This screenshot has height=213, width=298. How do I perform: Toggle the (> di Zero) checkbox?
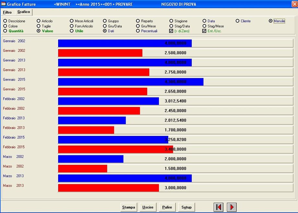click(x=171, y=31)
